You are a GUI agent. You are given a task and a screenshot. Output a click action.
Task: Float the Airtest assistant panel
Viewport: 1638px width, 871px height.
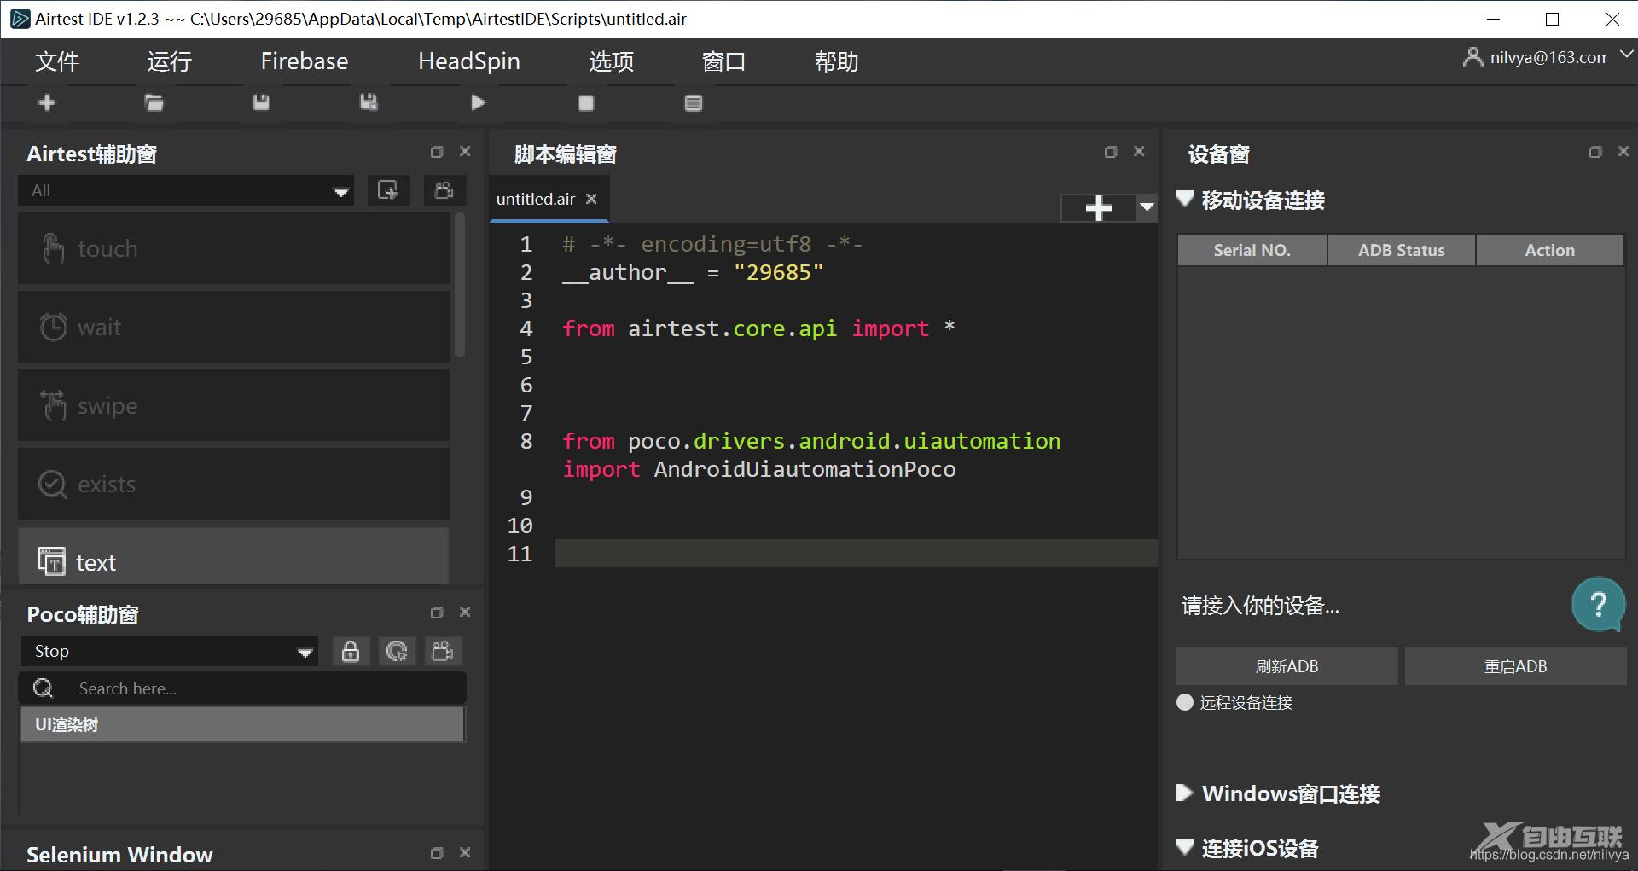[x=437, y=152]
